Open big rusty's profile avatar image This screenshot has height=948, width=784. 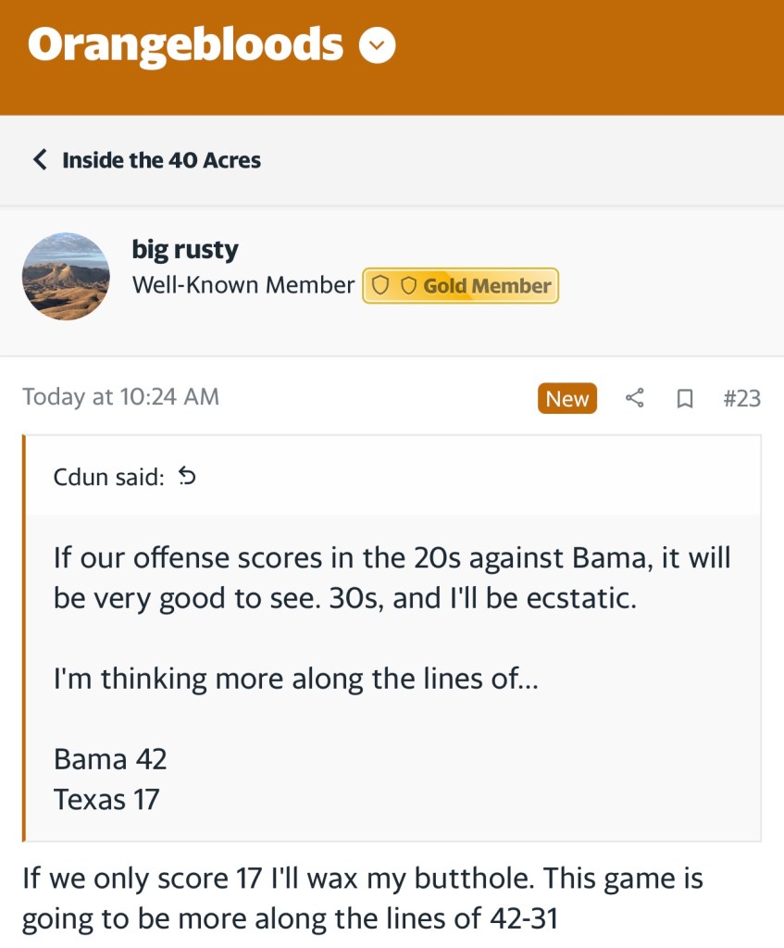point(66,277)
